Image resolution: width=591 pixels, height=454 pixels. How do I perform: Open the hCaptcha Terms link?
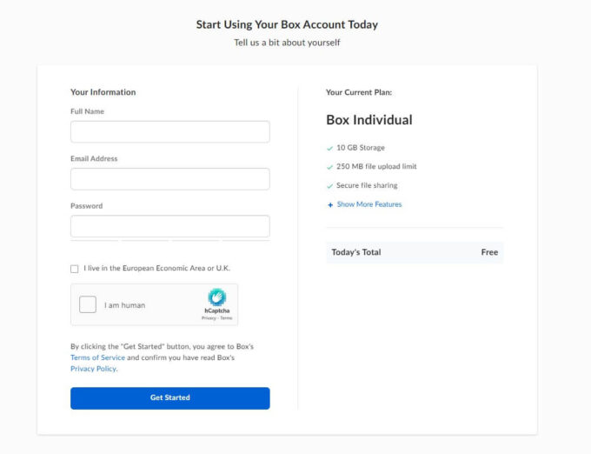tap(226, 318)
